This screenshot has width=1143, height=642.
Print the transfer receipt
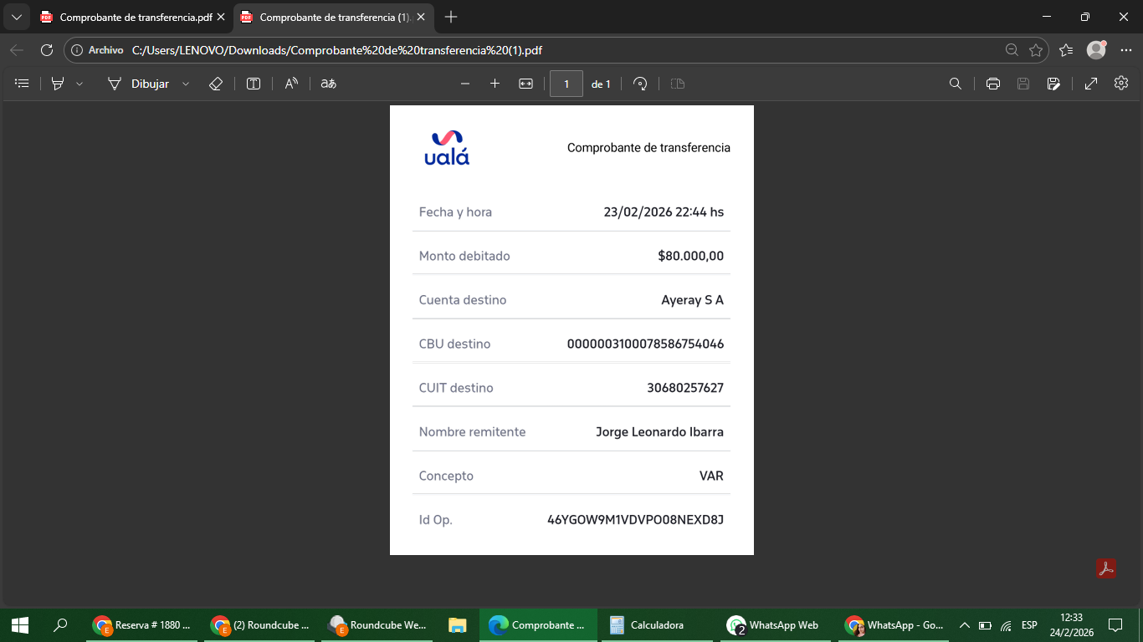[993, 84]
